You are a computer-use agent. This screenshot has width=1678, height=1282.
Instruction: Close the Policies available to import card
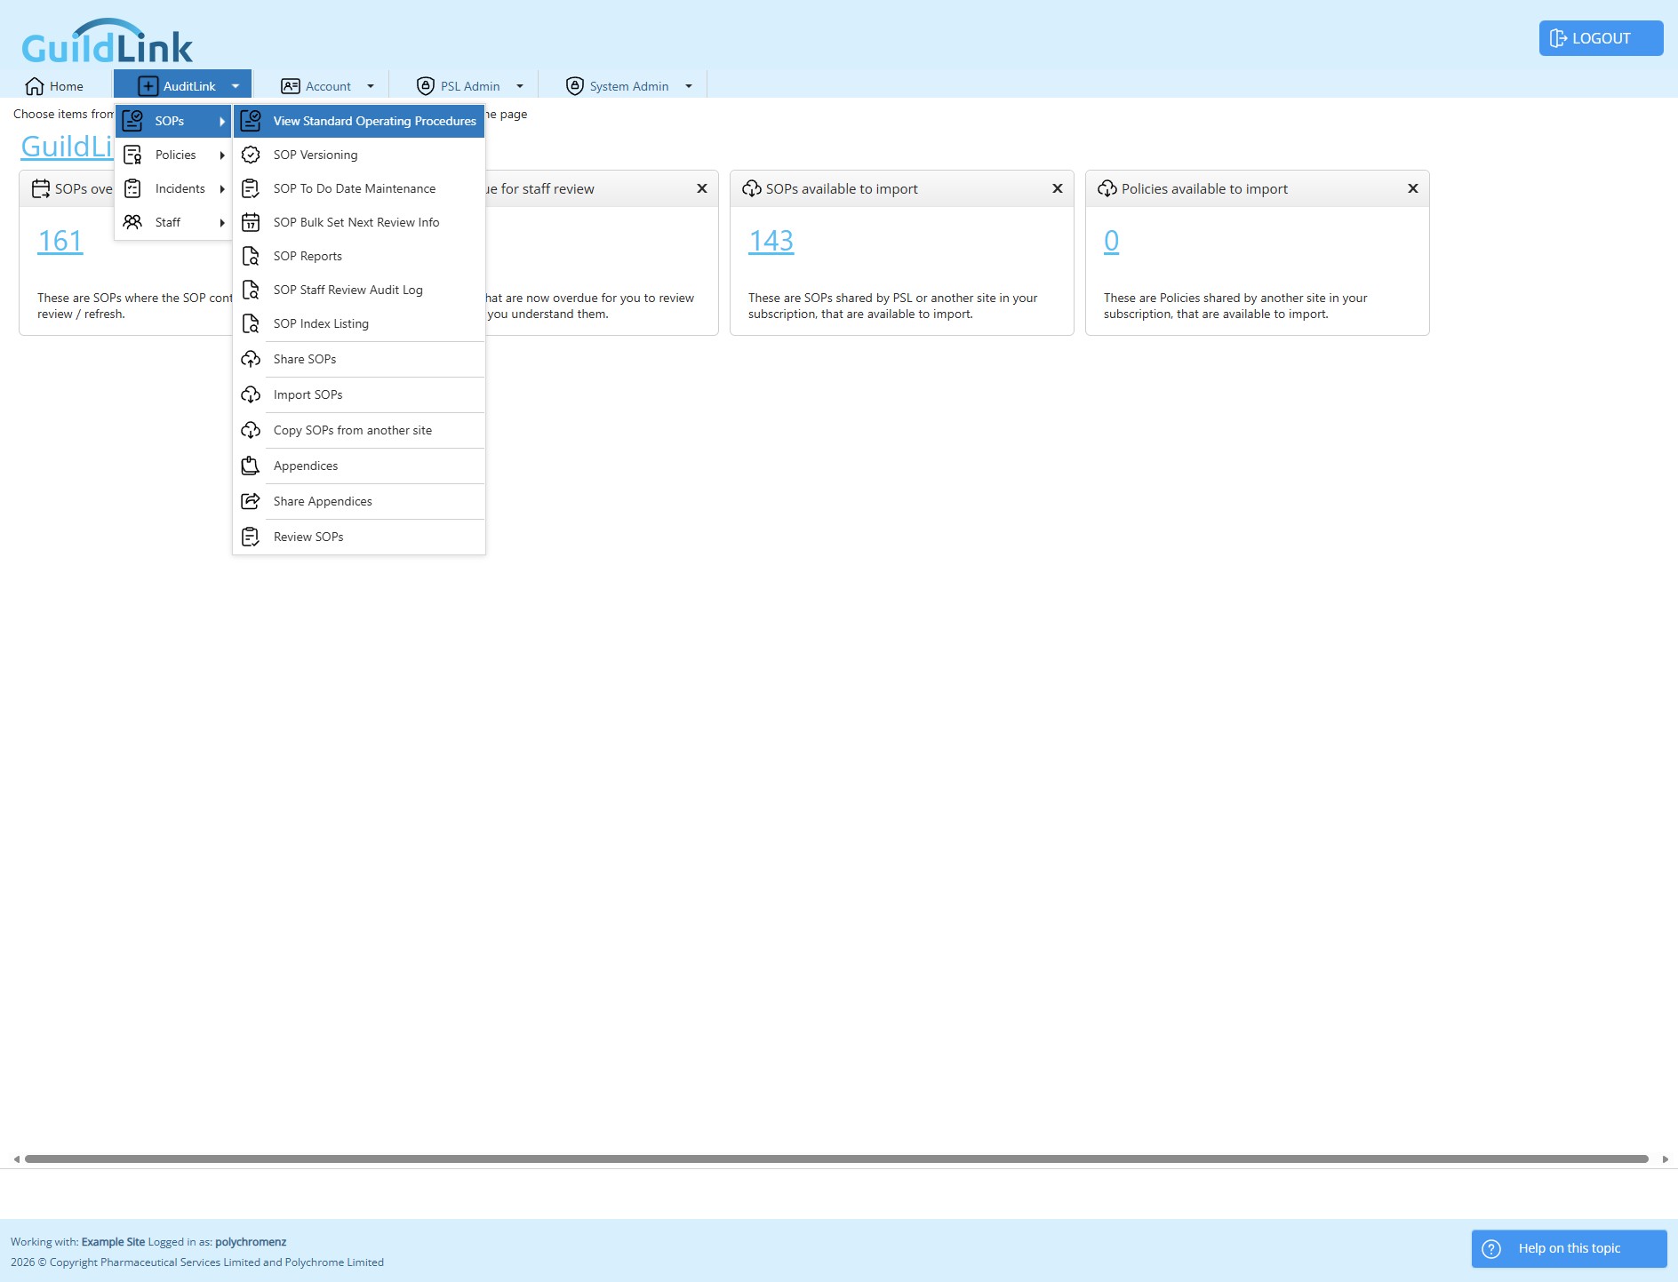[1413, 188]
